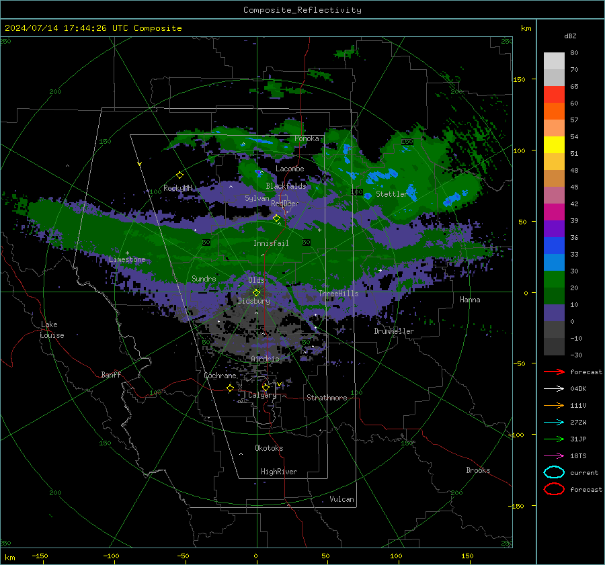The width and height of the screenshot is (605, 565).
Task: Click the blue 33–36 dBZ swatch
Action: pos(554,246)
